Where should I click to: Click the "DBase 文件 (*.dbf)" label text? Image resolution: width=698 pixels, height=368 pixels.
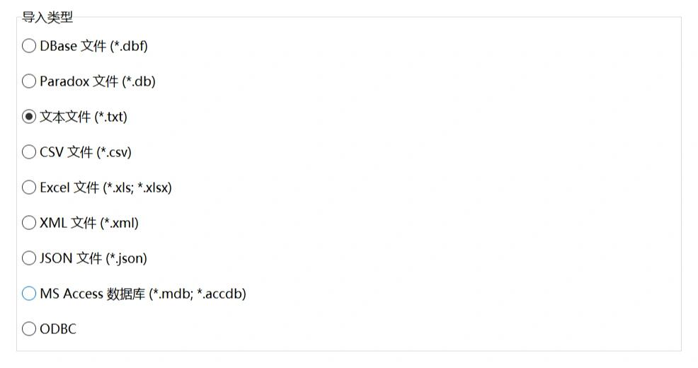pyautogui.click(x=93, y=46)
